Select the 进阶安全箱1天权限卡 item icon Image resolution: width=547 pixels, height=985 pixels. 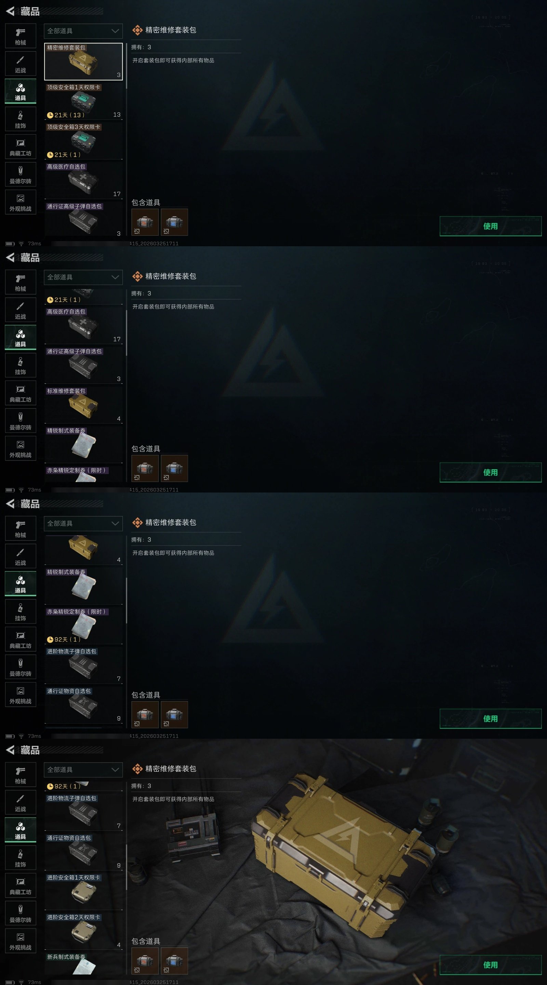83,891
